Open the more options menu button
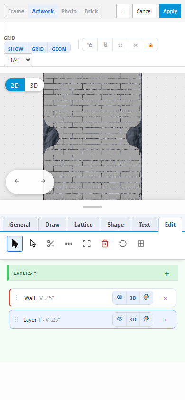Viewport: 185px width, 400px height. [x=123, y=11]
